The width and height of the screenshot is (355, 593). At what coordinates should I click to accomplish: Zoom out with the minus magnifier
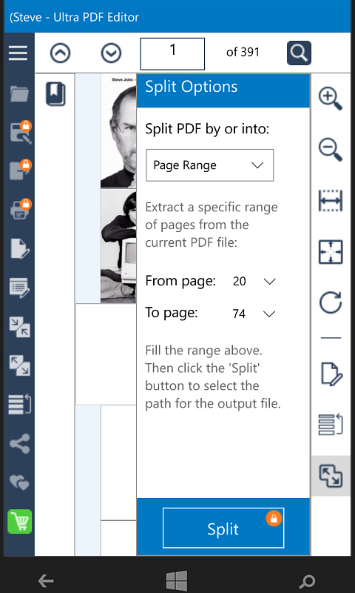[331, 150]
